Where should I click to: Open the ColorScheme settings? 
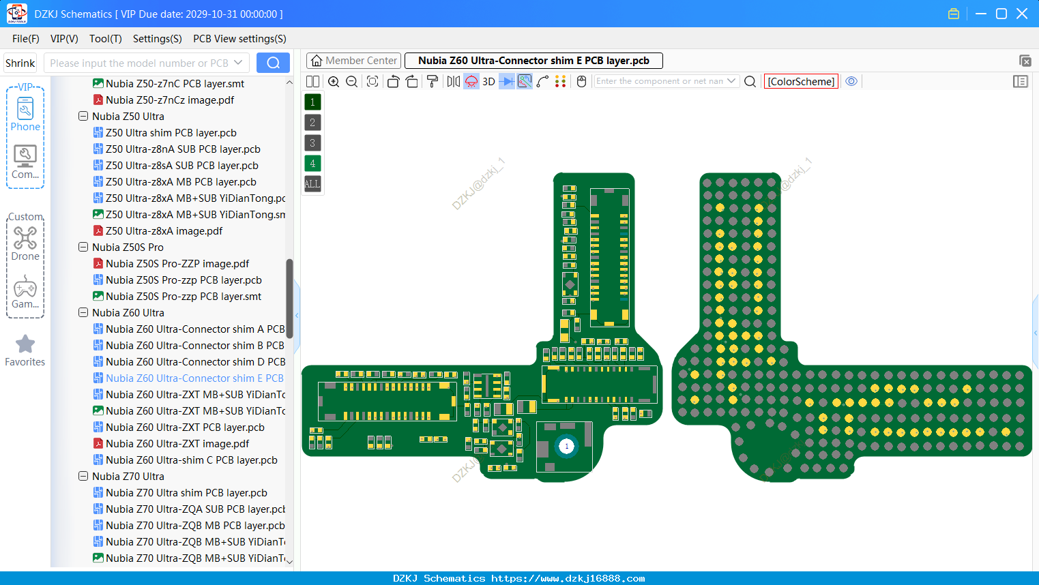(x=801, y=81)
